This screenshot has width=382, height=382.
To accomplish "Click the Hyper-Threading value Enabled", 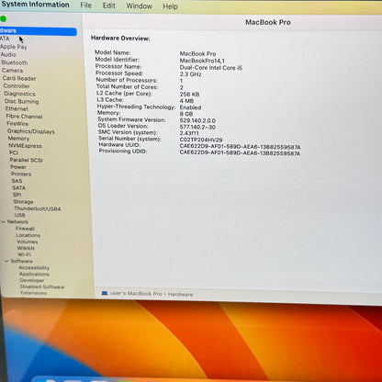I will 190,107.
